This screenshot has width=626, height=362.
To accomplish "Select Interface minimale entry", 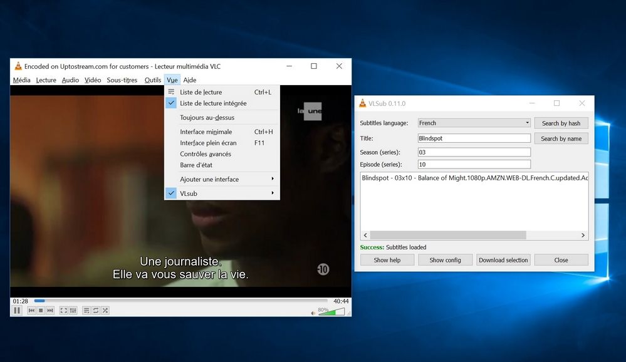I will click(222, 132).
